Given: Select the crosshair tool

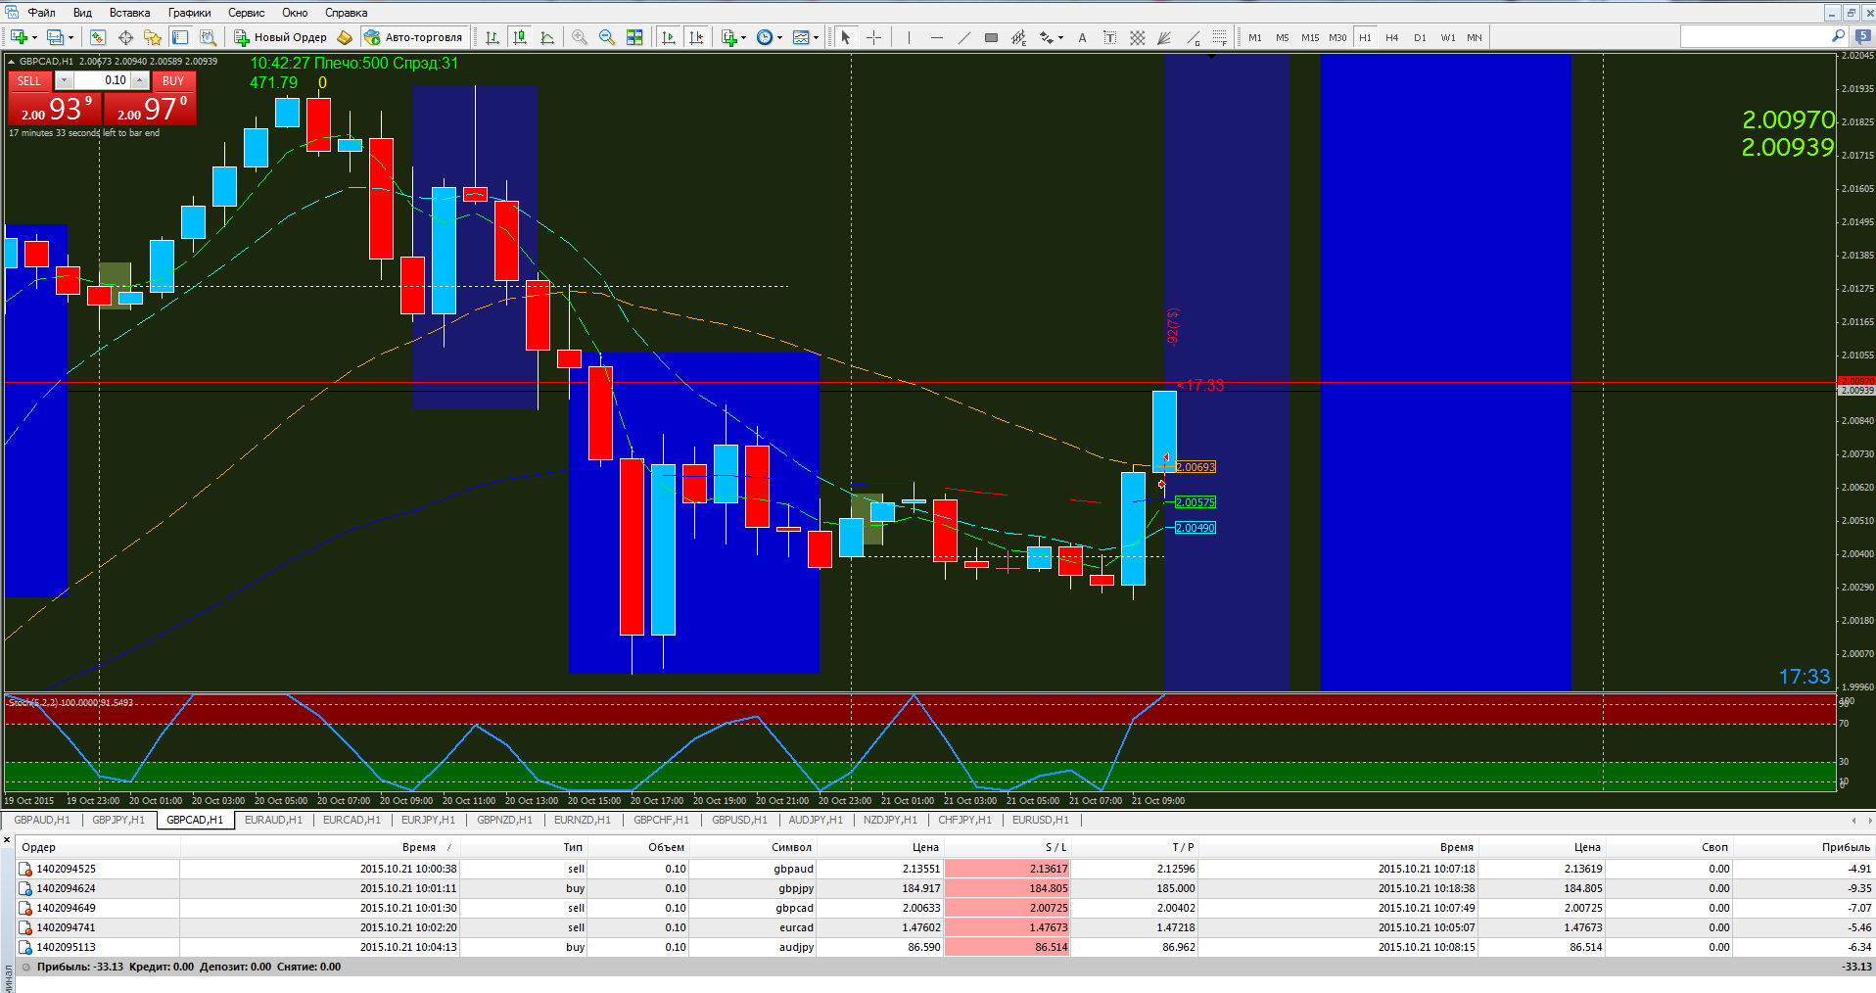Looking at the screenshot, I should pyautogui.click(x=873, y=37).
